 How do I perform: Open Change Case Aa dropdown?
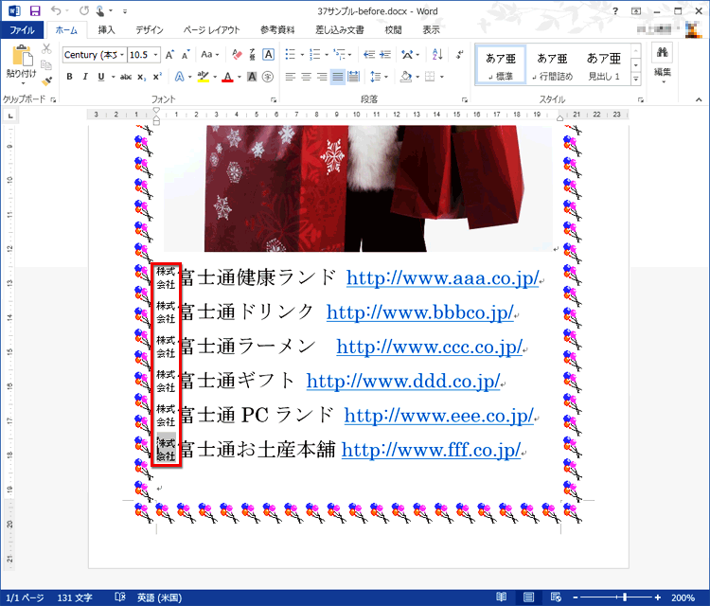210,55
